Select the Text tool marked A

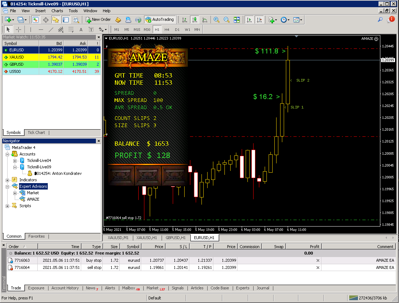click(81, 29)
